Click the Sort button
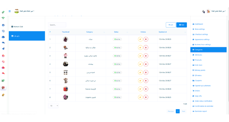229x122 pixels. pyautogui.click(x=171, y=25)
